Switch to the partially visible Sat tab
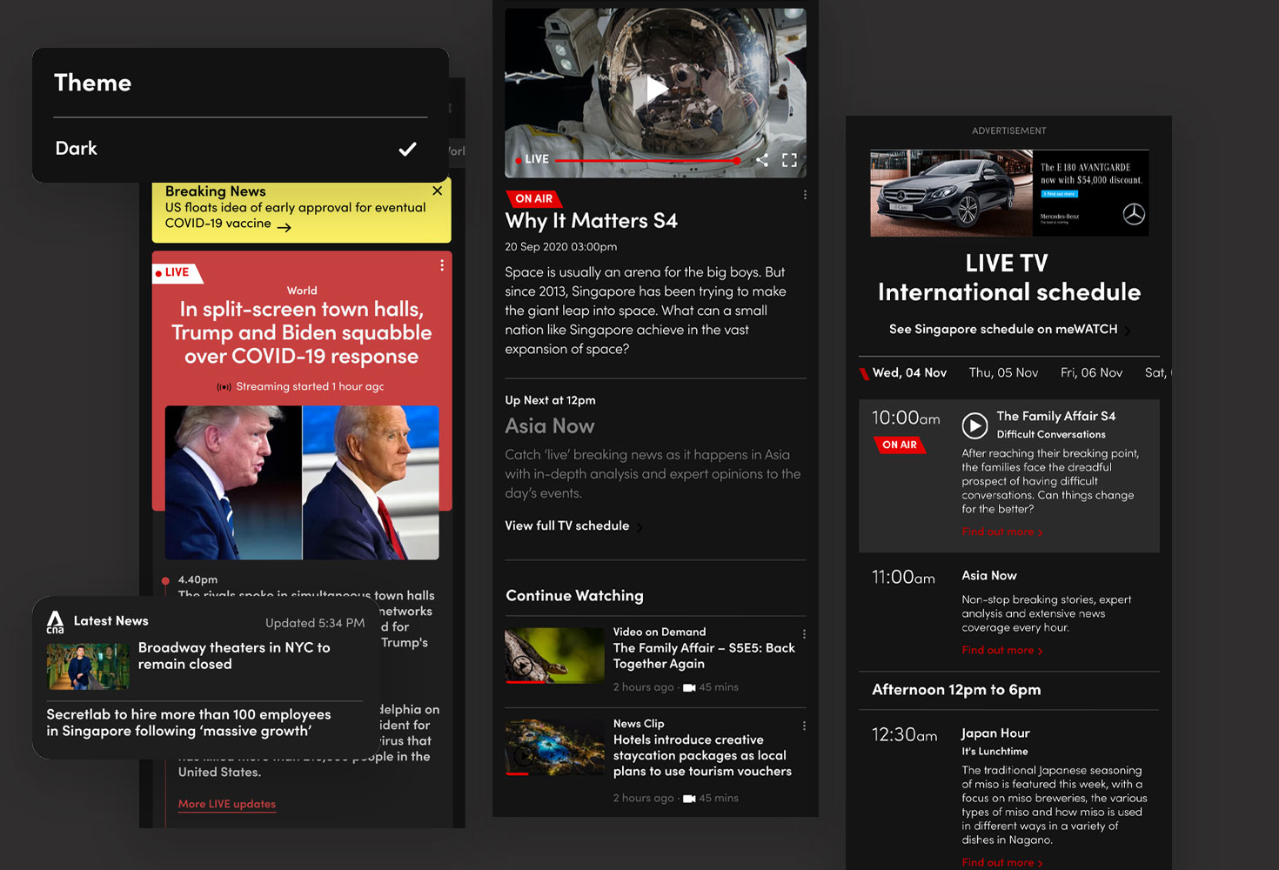Image resolution: width=1279 pixels, height=870 pixels. [1158, 372]
